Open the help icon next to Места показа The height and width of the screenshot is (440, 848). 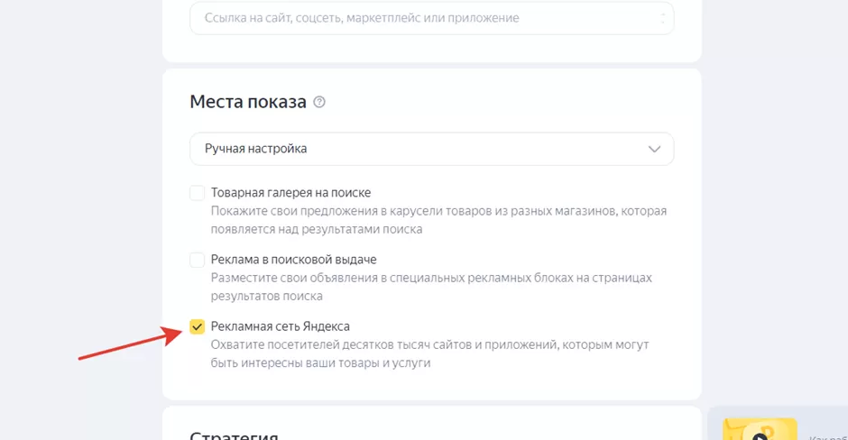pyautogui.click(x=319, y=102)
